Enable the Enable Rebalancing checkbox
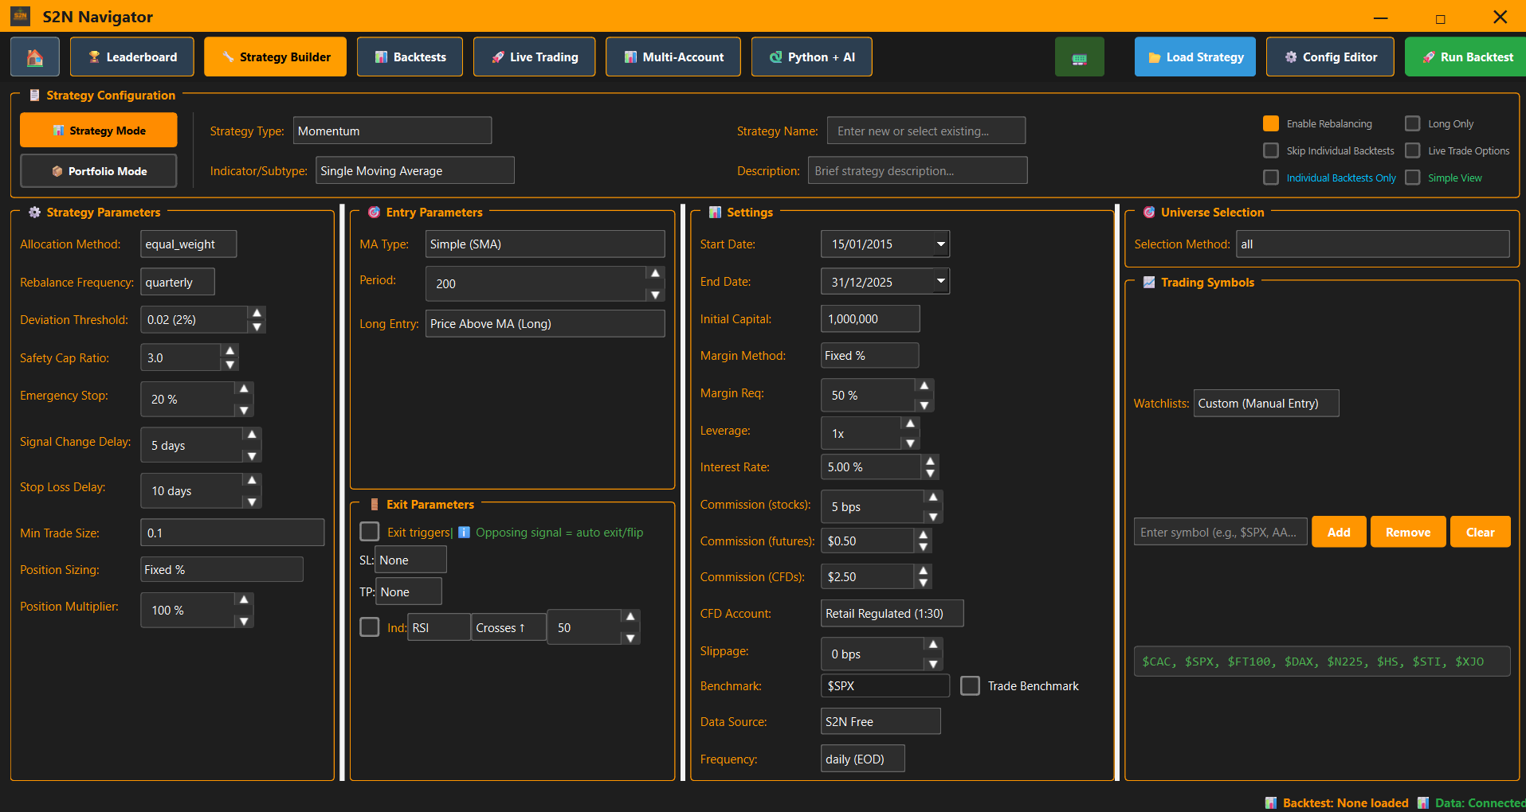The height and width of the screenshot is (812, 1526). (x=1271, y=123)
